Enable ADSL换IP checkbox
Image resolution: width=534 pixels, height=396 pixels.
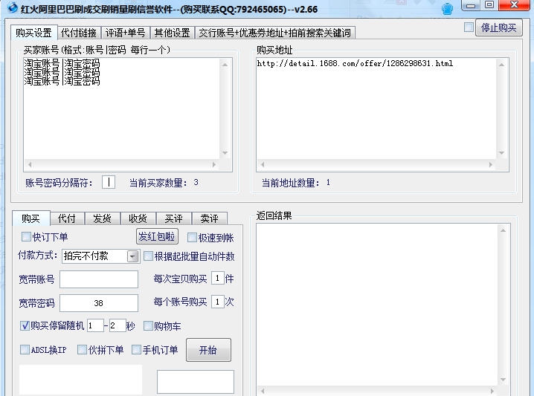coord(25,349)
